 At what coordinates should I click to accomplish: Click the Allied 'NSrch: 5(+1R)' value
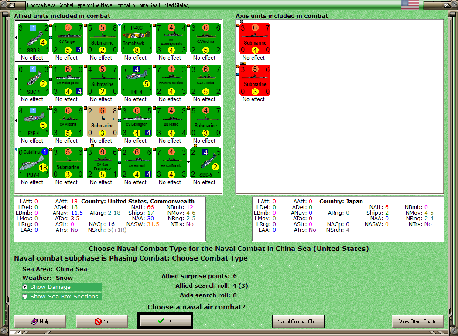point(107,230)
